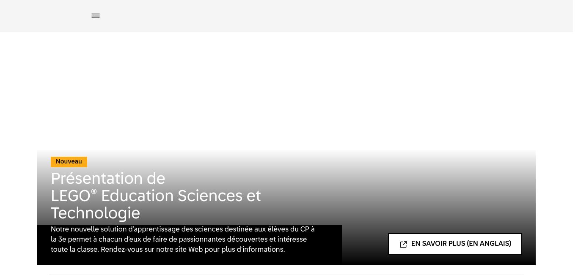
Task: Select the orange Nouveau badge
Action: click(69, 162)
